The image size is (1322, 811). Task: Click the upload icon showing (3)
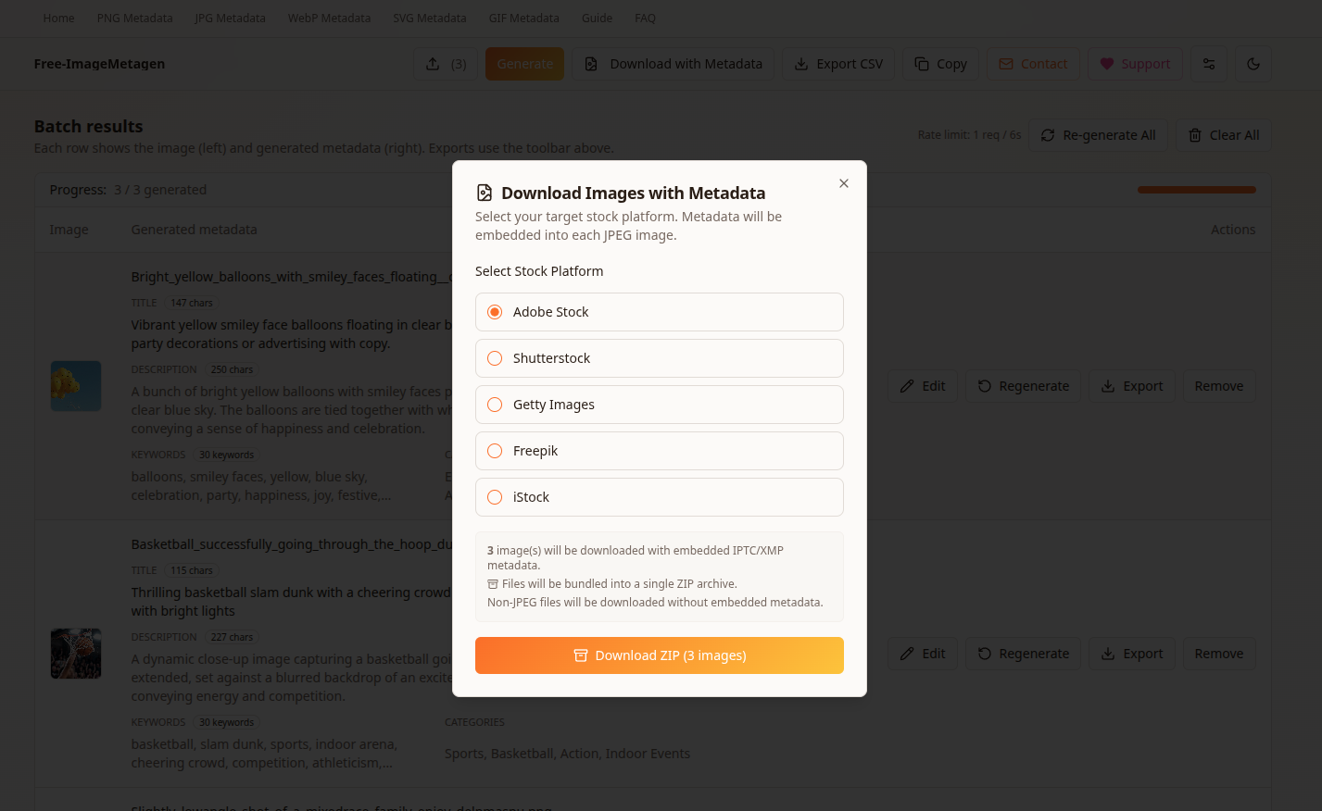click(432, 64)
